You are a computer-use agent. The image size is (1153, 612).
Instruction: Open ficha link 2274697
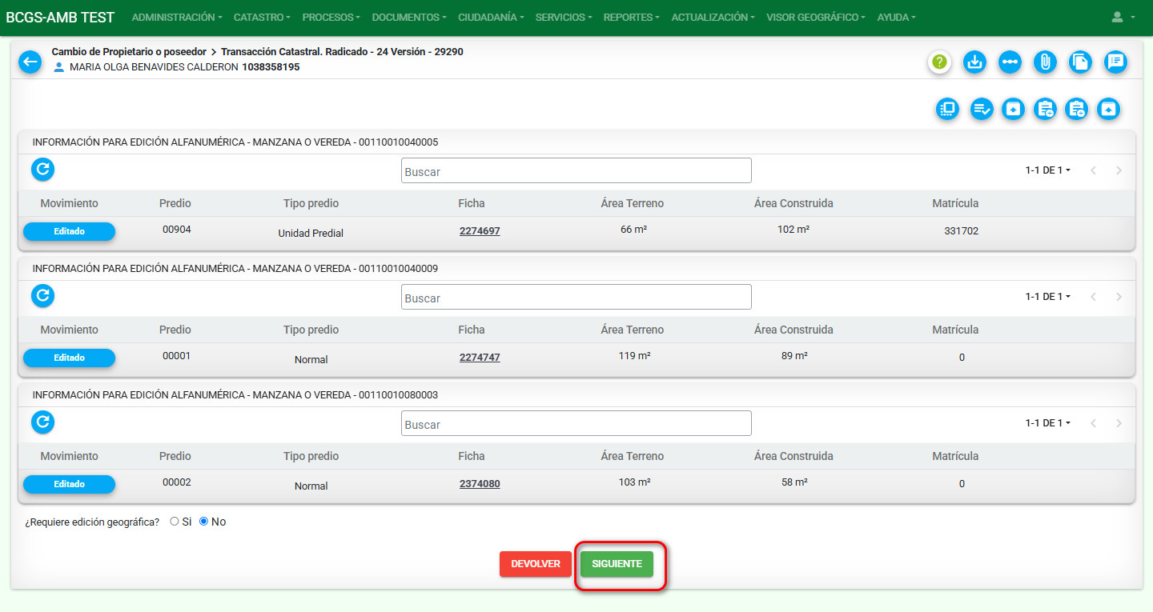point(480,231)
